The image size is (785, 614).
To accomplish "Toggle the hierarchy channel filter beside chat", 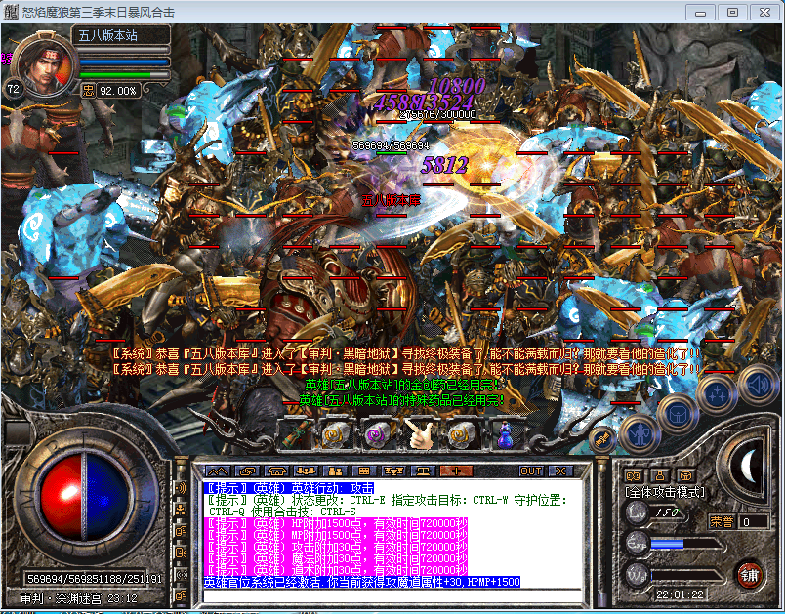I will (x=181, y=510).
